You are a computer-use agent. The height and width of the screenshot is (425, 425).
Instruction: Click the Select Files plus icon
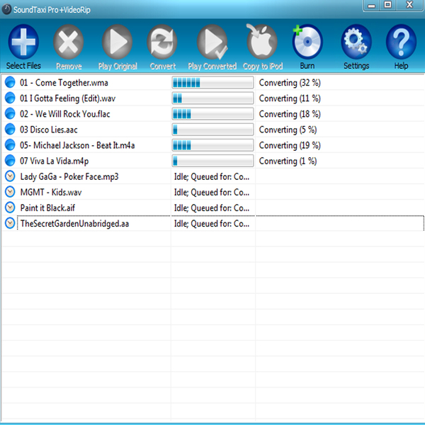coord(23,42)
